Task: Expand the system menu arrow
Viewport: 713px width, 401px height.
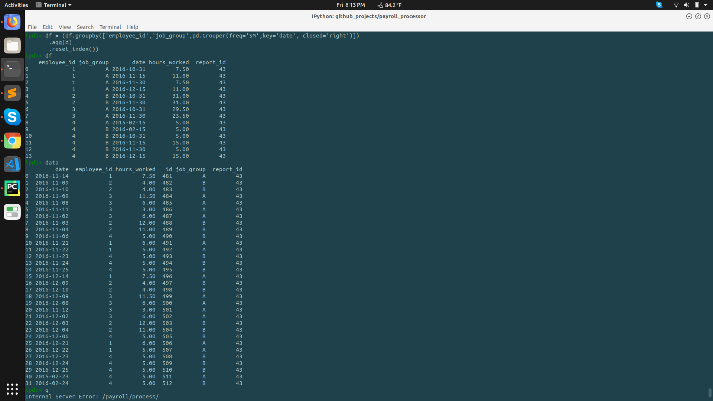Action: point(706,5)
